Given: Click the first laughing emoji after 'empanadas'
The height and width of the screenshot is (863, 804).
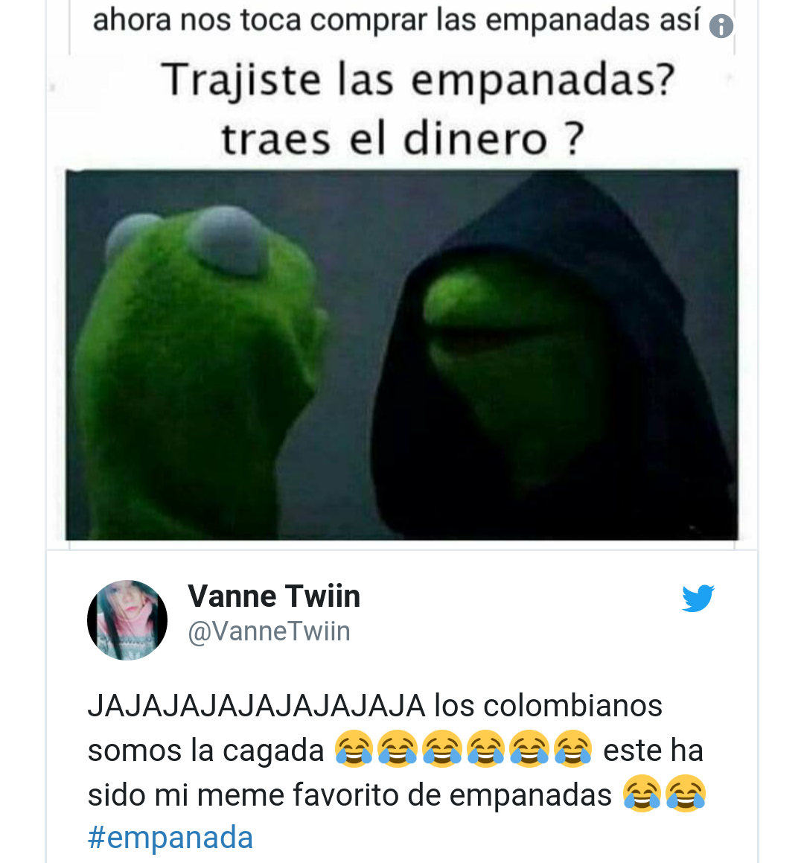Looking at the screenshot, I should [x=642, y=794].
